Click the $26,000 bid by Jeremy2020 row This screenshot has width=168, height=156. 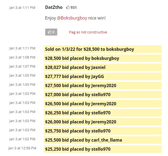coord(103,122)
